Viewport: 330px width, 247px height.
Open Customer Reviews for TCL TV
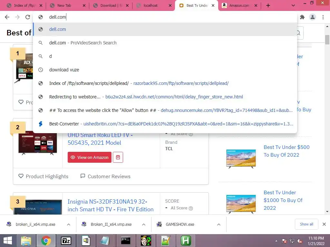(x=105, y=177)
